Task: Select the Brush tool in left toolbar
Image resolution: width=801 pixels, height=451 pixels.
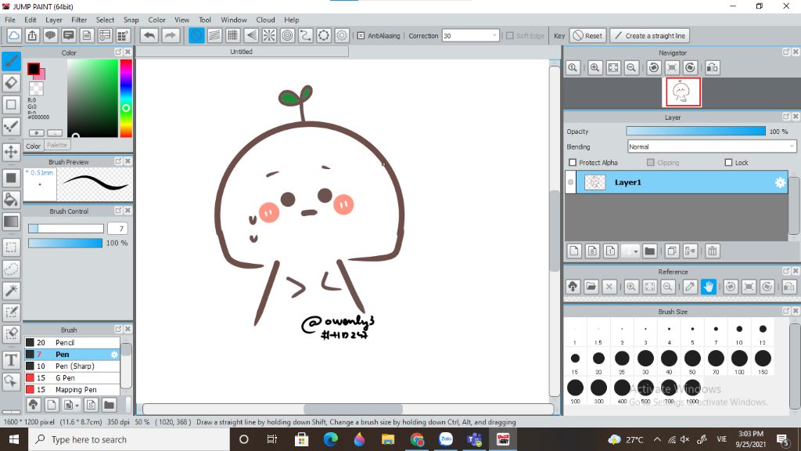Action: 11,61
